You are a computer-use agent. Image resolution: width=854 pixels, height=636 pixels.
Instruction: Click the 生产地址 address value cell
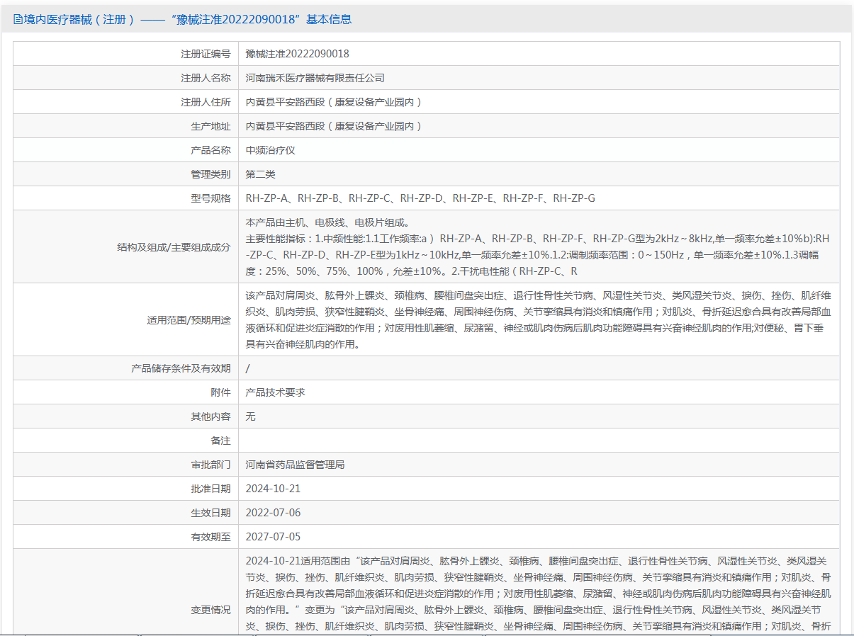coord(334,126)
